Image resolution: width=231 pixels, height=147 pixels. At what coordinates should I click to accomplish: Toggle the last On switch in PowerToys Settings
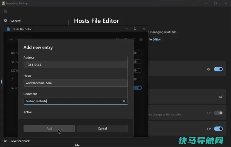click(218, 129)
